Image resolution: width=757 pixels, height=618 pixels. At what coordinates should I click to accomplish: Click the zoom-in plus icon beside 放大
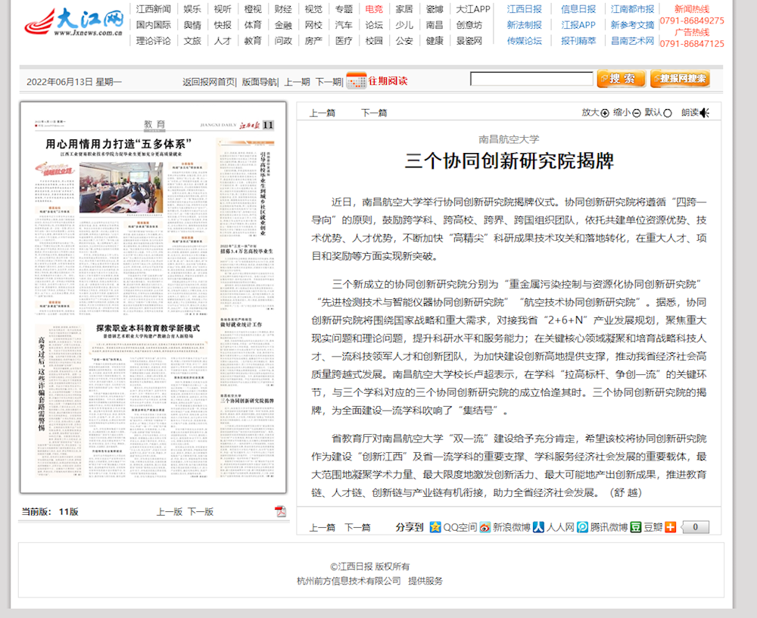(605, 113)
